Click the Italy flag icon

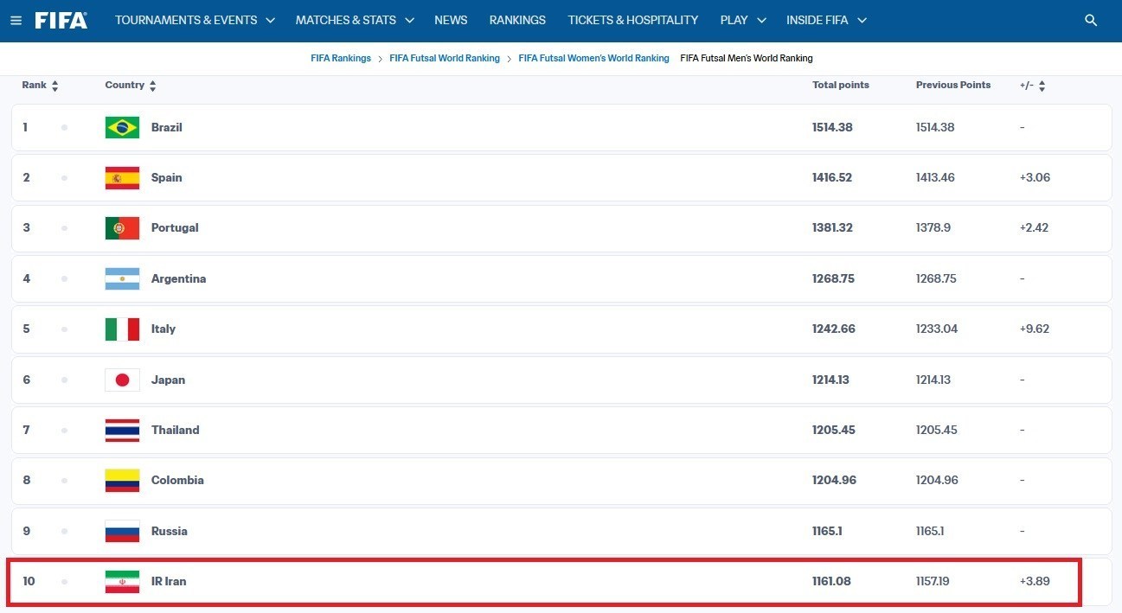tap(122, 329)
